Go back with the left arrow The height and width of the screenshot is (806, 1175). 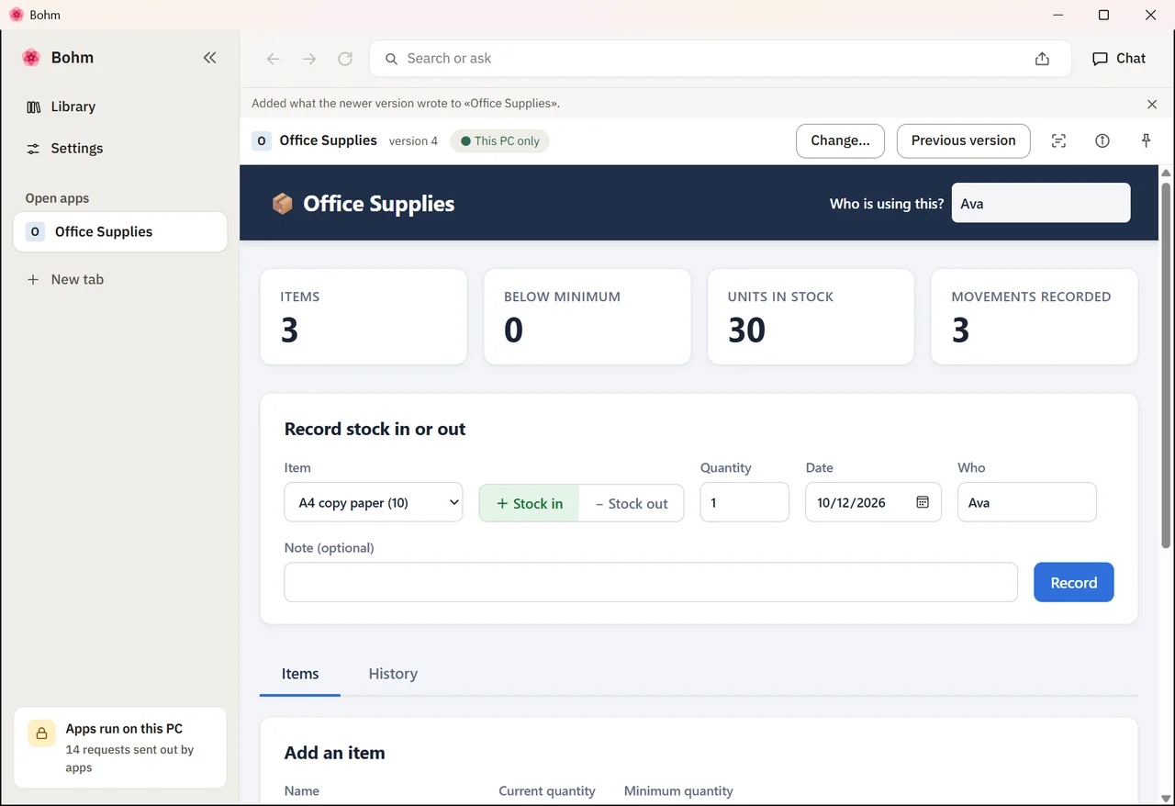pyautogui.click(x=273, y=59)
